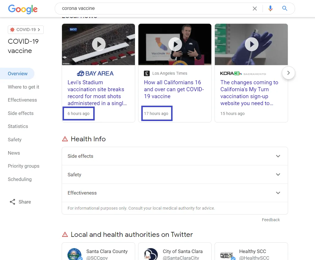Play the Levi's Stadium video

pyautogui.click(x=99, y=44)
